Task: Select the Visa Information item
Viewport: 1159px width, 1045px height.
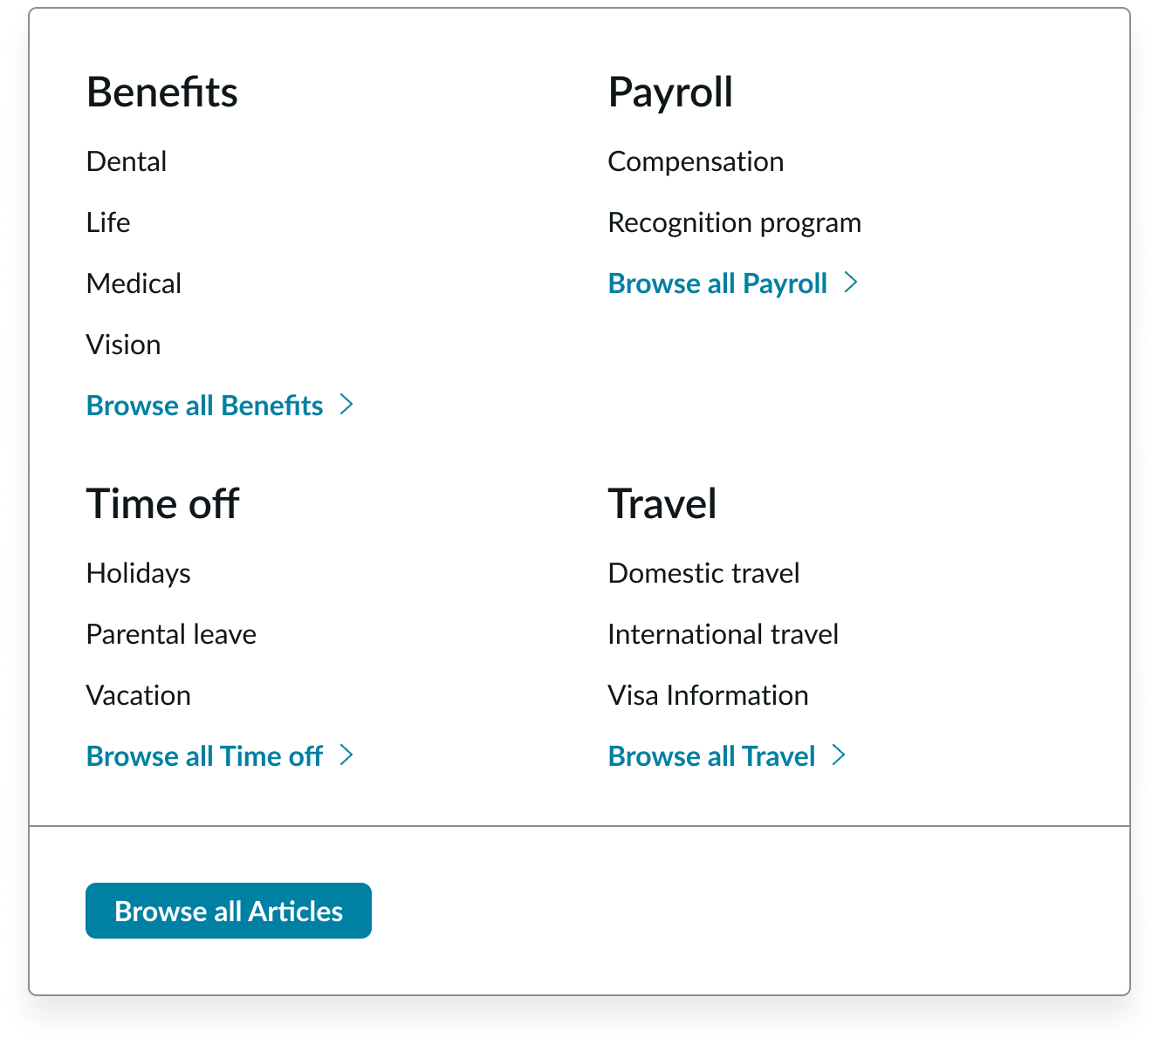Action: tap(708, 695)
